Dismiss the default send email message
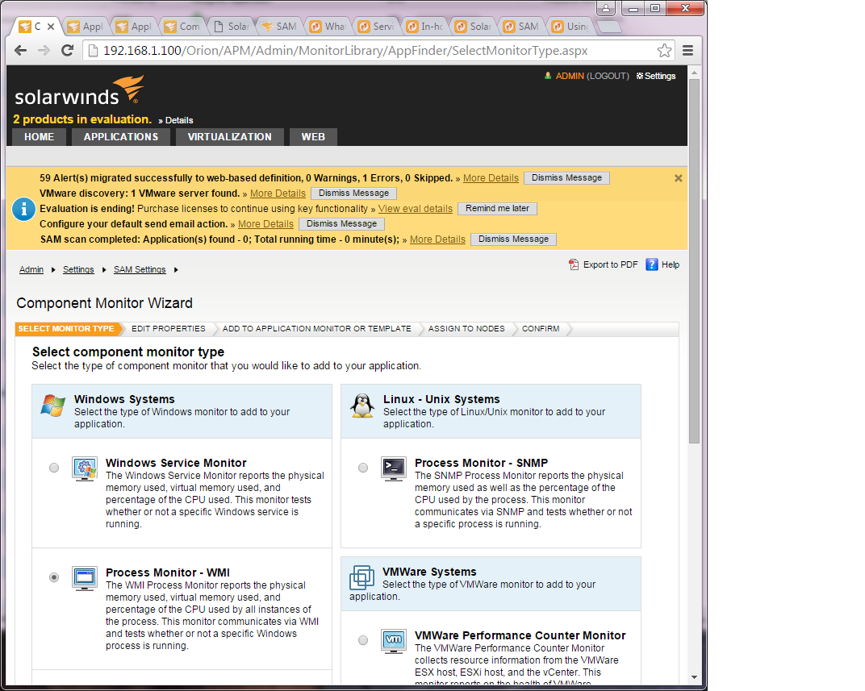 [x=341, y=224]
